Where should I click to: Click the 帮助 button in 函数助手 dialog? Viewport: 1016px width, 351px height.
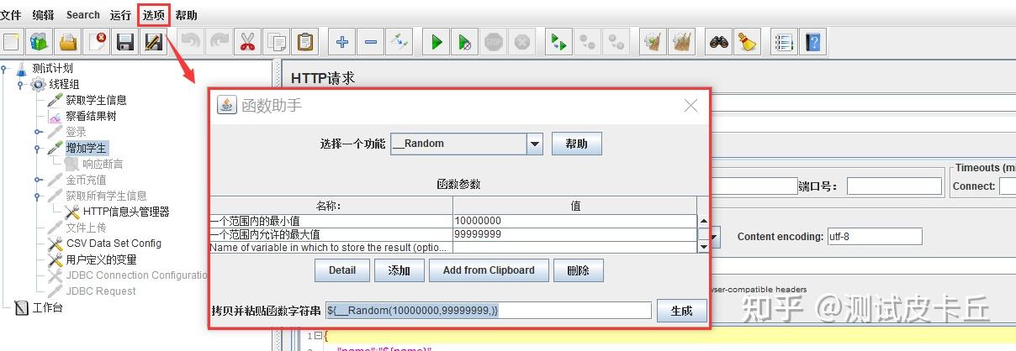tap(577, 144)
